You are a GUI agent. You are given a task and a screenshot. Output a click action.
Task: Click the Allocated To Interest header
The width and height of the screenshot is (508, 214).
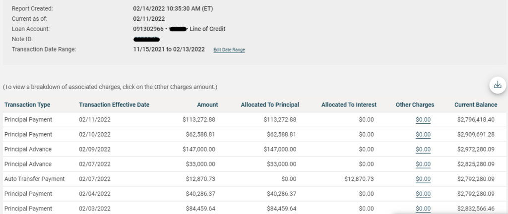pyautogui.click(x=349, y=105)
